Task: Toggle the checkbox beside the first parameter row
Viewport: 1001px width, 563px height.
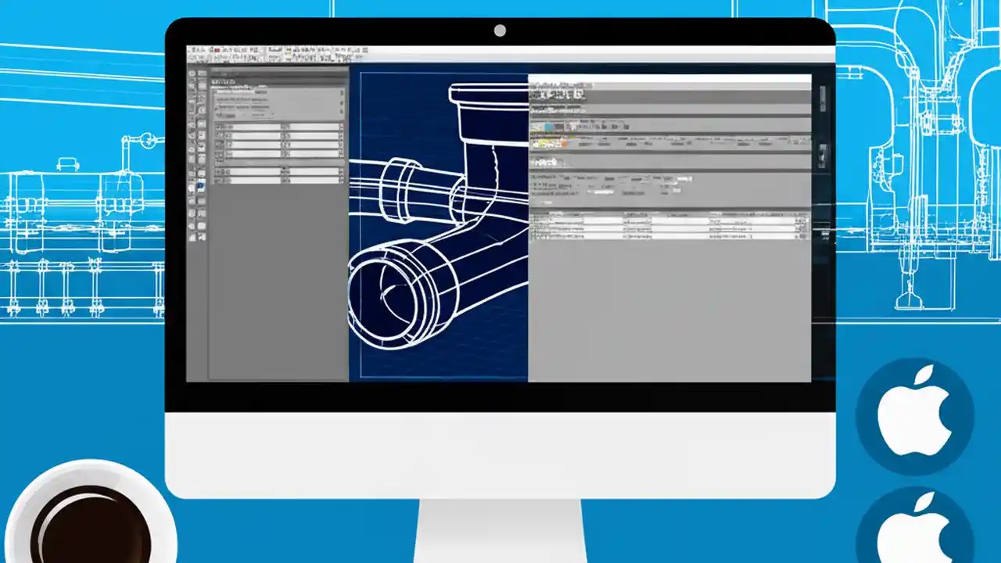Action: pos(217,127)
